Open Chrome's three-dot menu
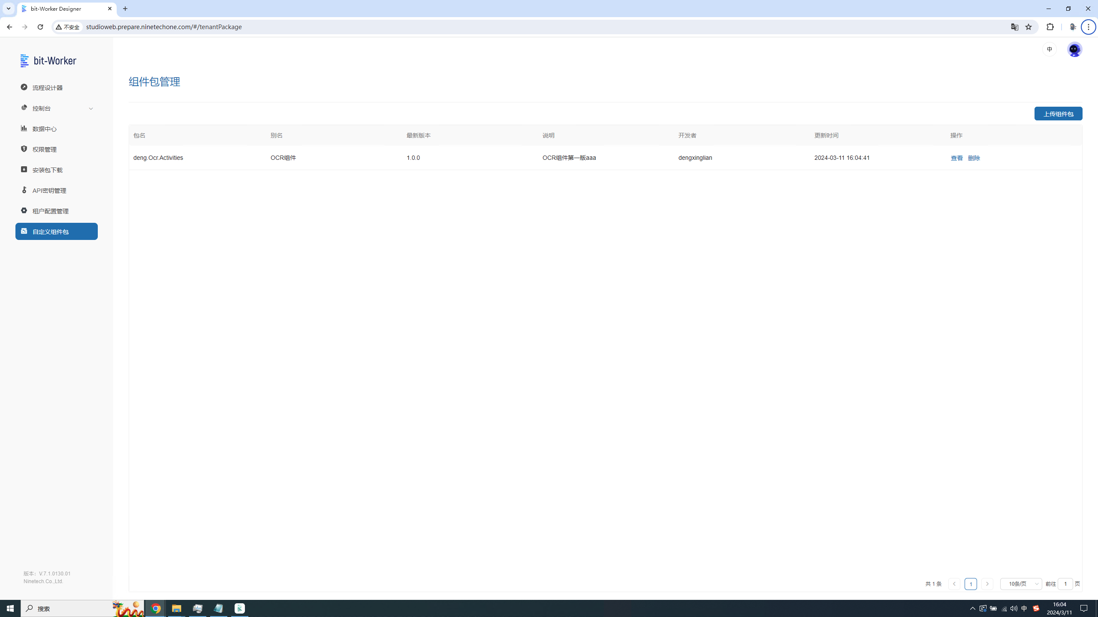The image size is (1098, 617). click(1089, 27)
